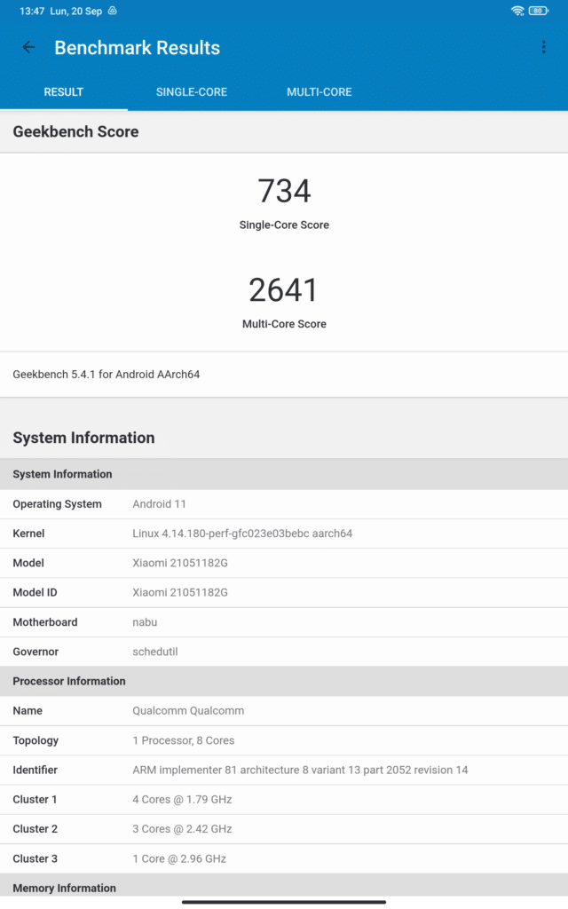Tap 1 Processor, 8 Cores topology value
The height and width of the screenshot is (909, 568).
pos(184,740)
